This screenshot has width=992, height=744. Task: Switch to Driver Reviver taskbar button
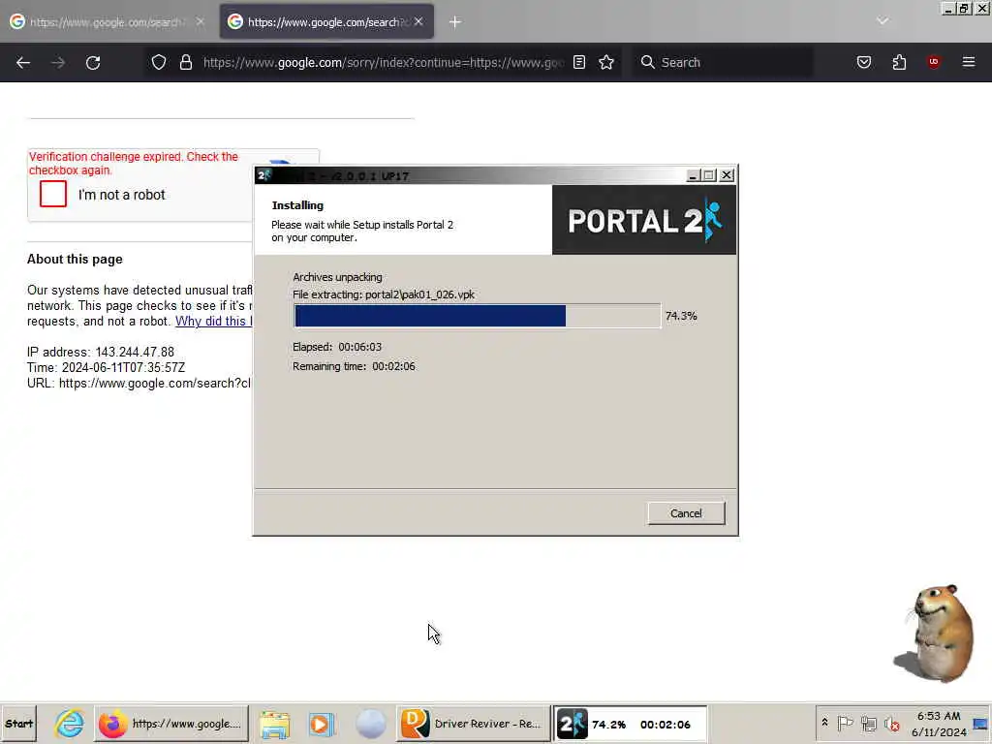[x=473, y=724]
